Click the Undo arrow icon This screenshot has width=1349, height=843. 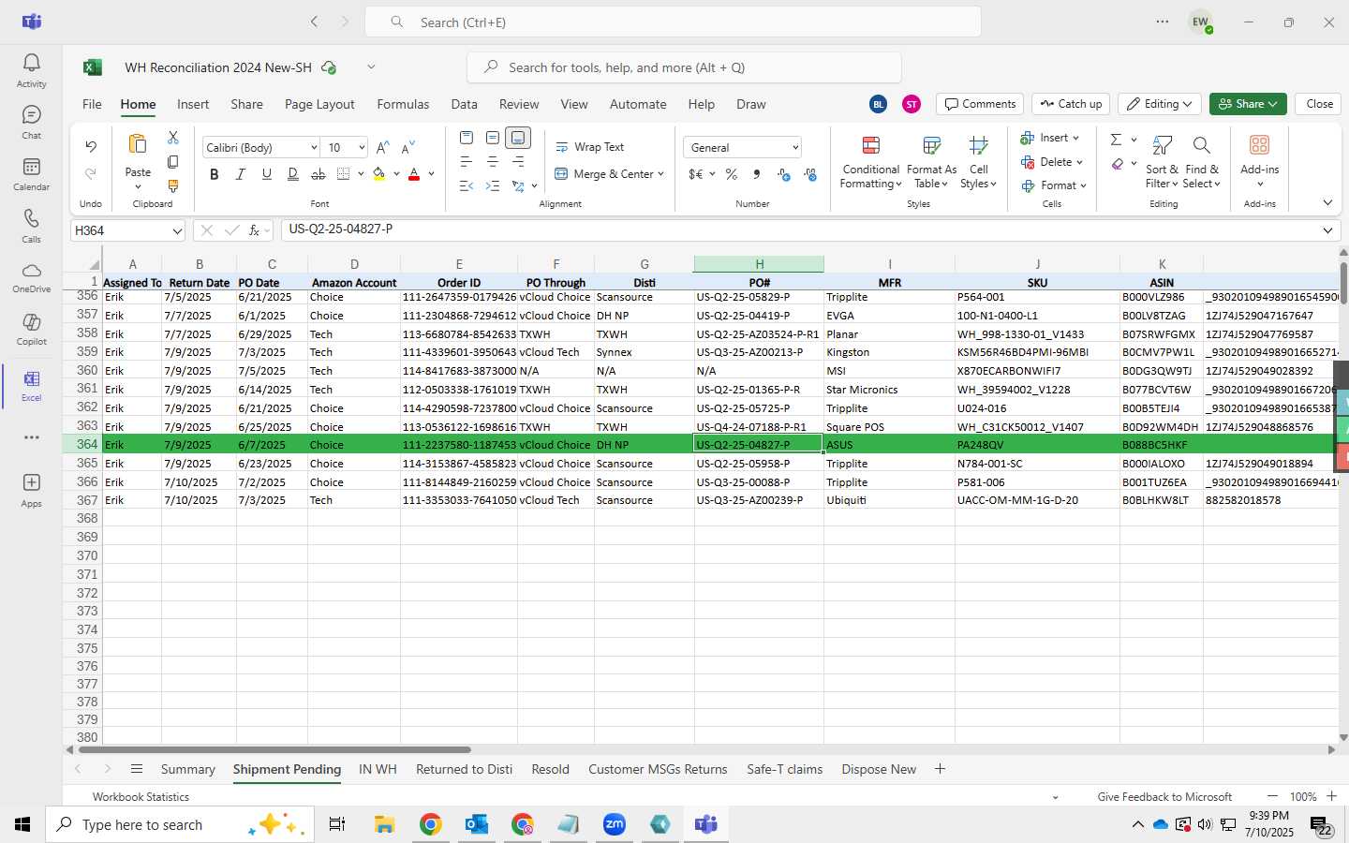tap(91, 147)
